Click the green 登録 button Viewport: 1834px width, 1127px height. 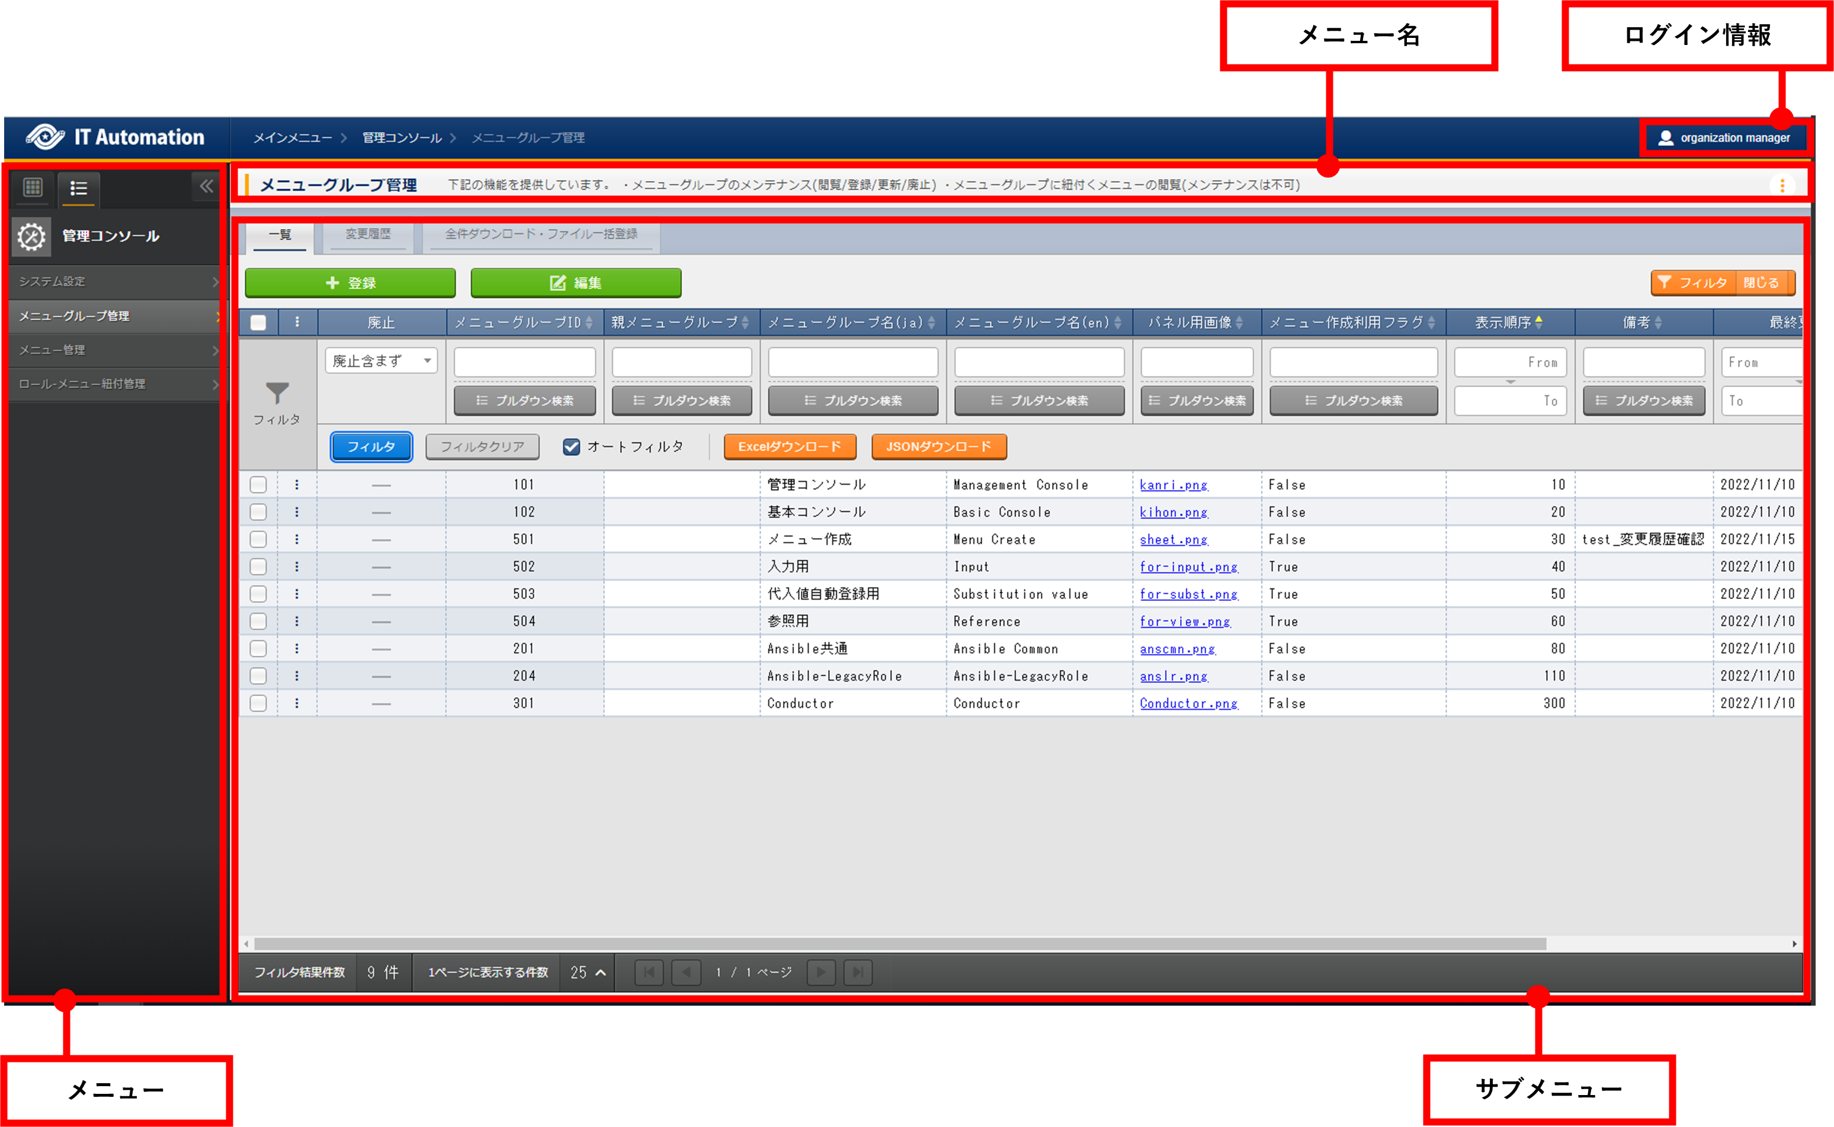point(351,284)
